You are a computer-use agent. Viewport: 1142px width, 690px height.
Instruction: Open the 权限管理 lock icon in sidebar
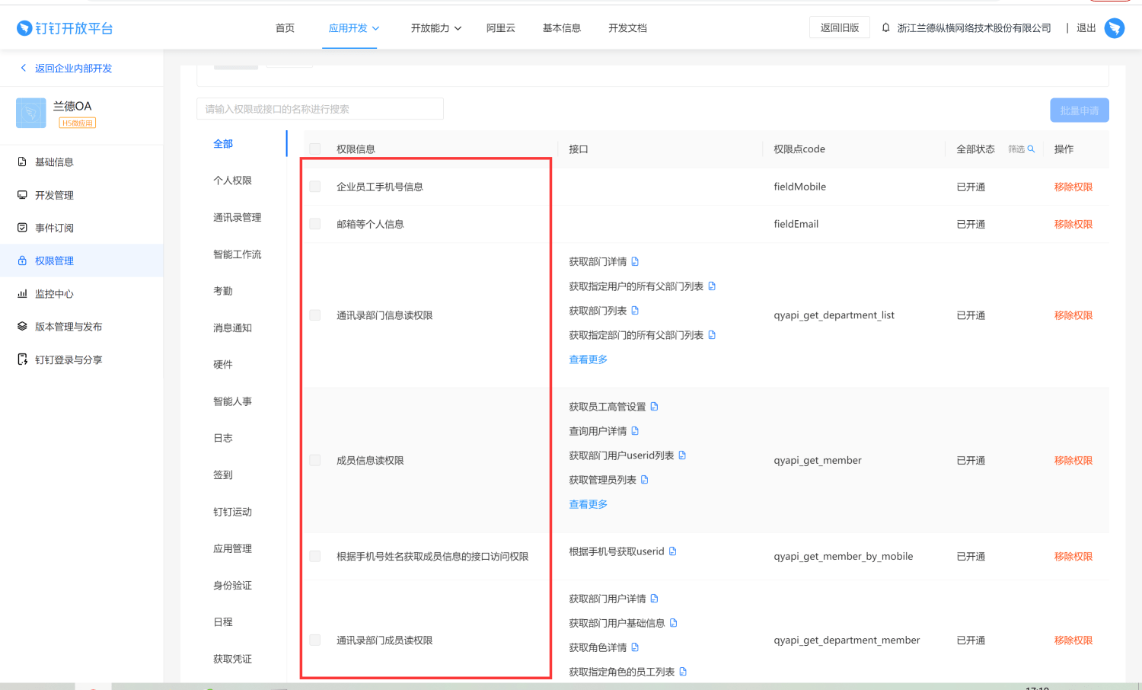coord(23,260)
